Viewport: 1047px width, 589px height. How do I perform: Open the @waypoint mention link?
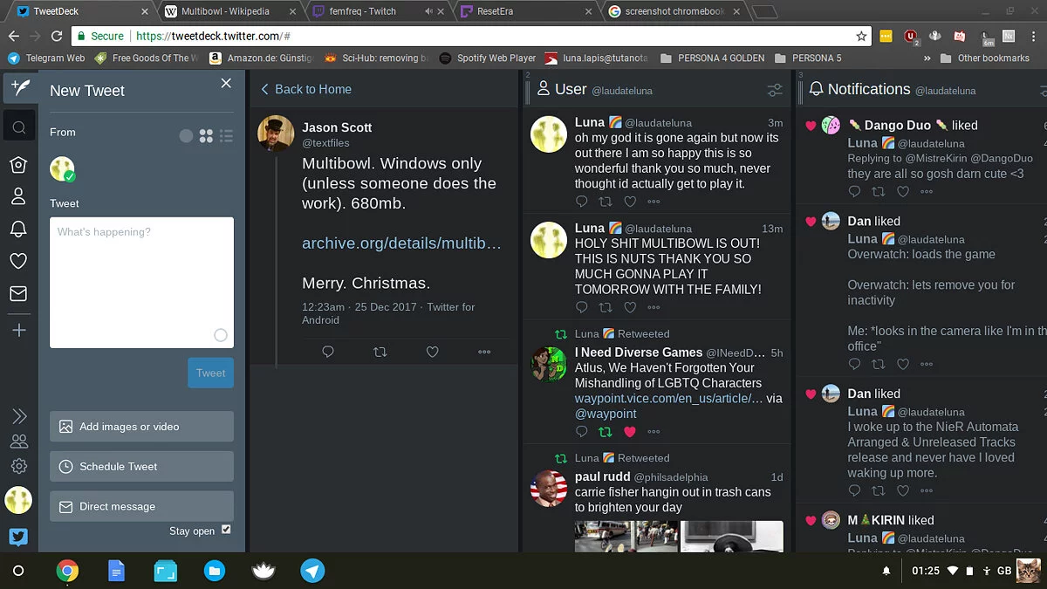(x=606, y=414)
